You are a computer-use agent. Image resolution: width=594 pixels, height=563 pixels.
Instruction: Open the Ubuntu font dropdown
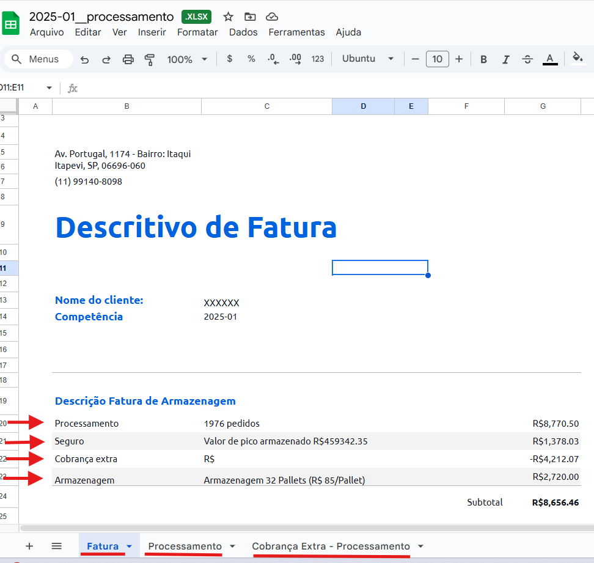coord(367,59)
